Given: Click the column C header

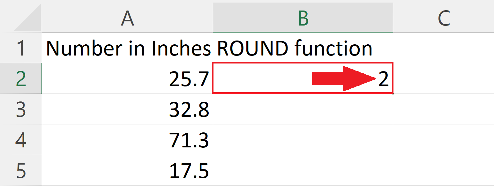Looking at the screenshot, I should [444, 18].
